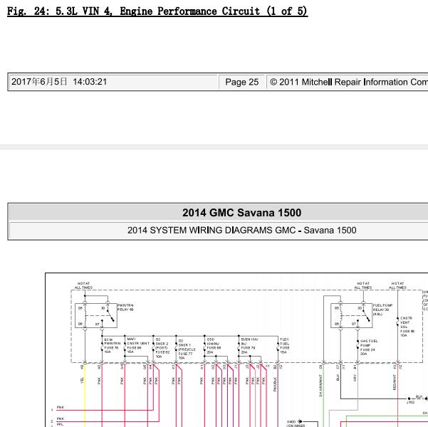The height and width of the screenshot is (427, 428).
Task: Click the 'G400' ground label
Action: pyautogui.click(x=291, y=421)
